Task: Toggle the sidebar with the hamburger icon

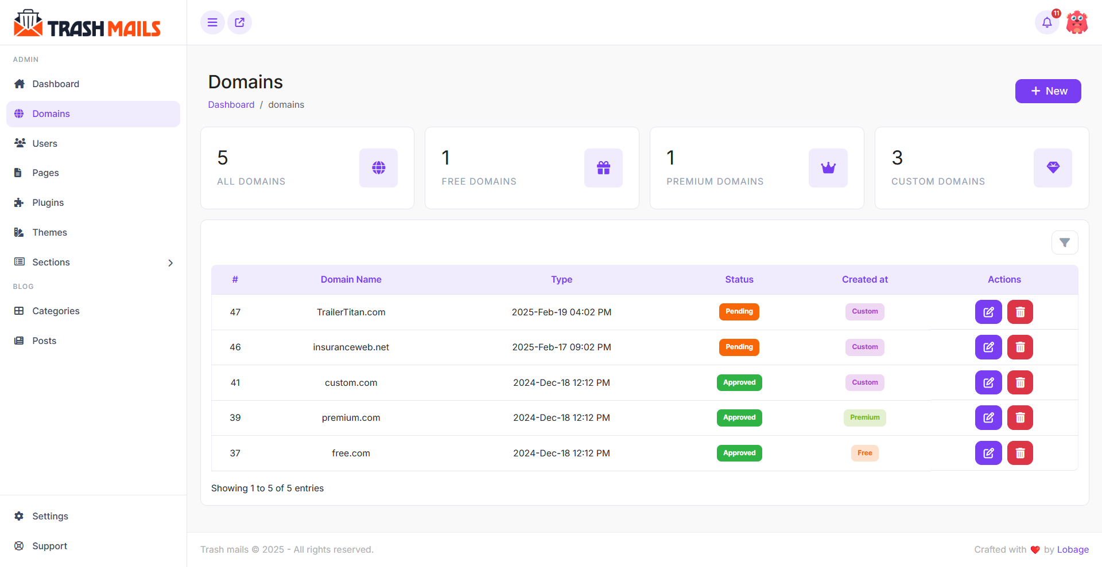Action: tap(212, 22)
